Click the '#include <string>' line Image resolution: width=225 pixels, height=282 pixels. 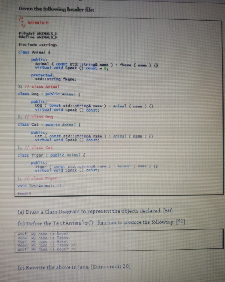click(38, 45)
